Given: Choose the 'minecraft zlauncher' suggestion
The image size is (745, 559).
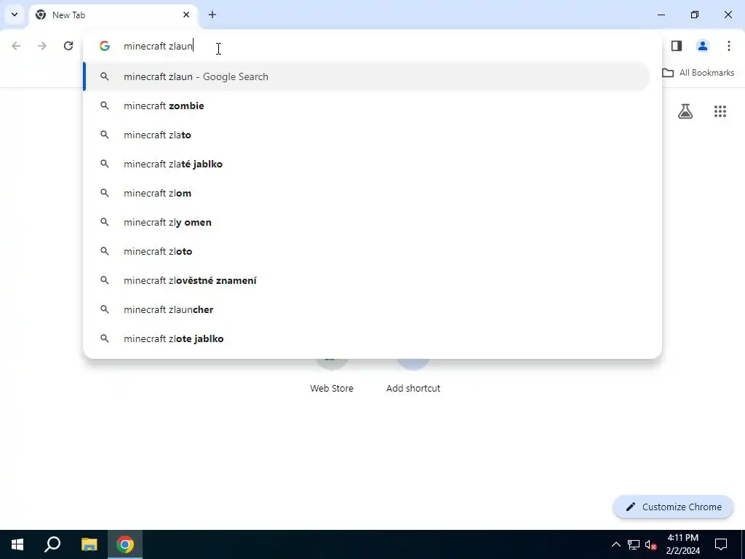Looking at the screenshot, I should pos(367,309).
